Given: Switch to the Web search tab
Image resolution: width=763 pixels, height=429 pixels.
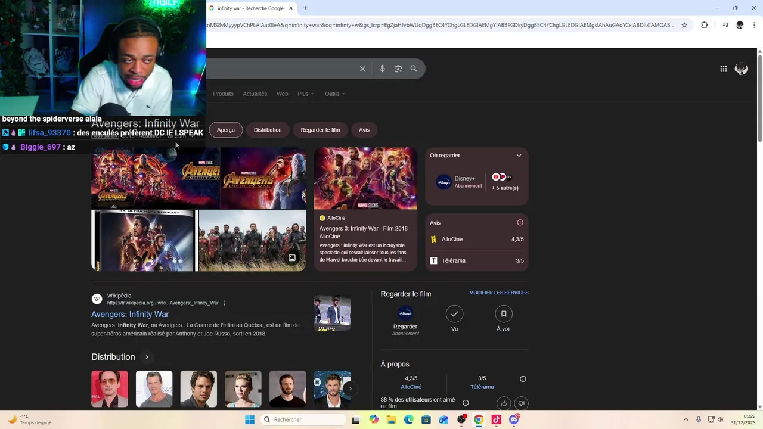Looking at the screenshot, I should click(x=283, y=94).
